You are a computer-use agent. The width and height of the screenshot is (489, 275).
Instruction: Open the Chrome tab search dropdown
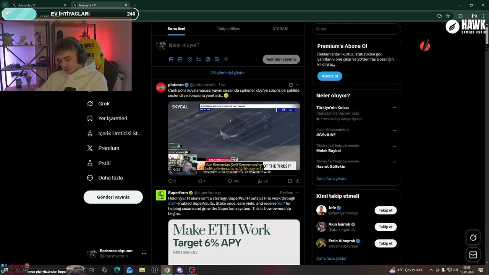[x=5, y=5]
